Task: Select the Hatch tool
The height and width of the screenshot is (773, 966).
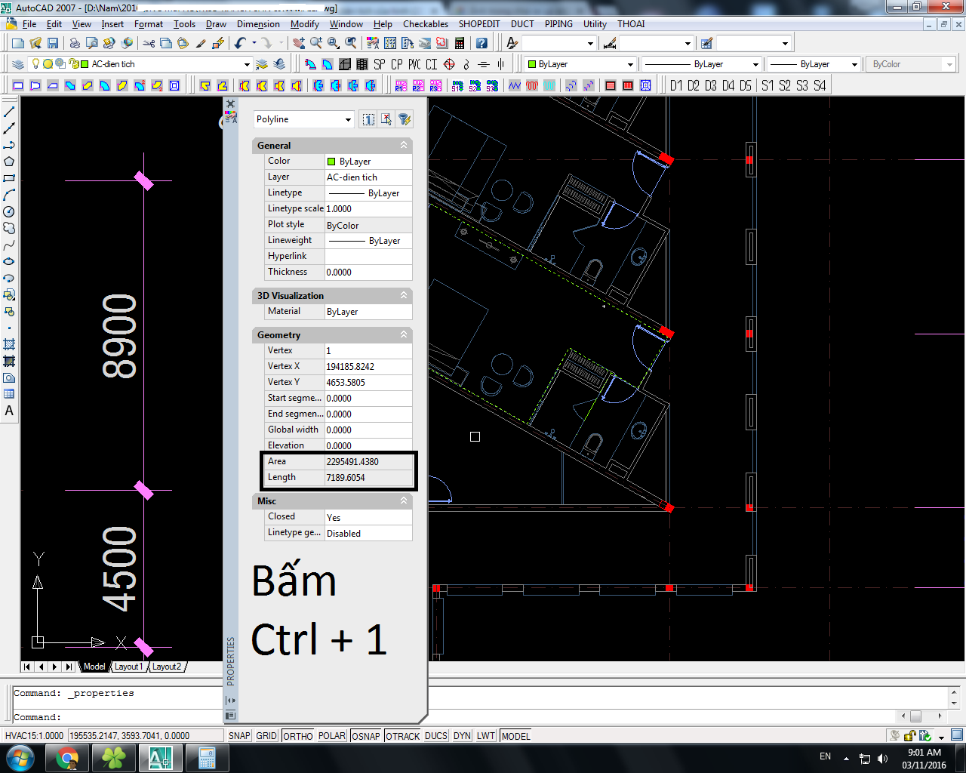Action: (9, 344)
